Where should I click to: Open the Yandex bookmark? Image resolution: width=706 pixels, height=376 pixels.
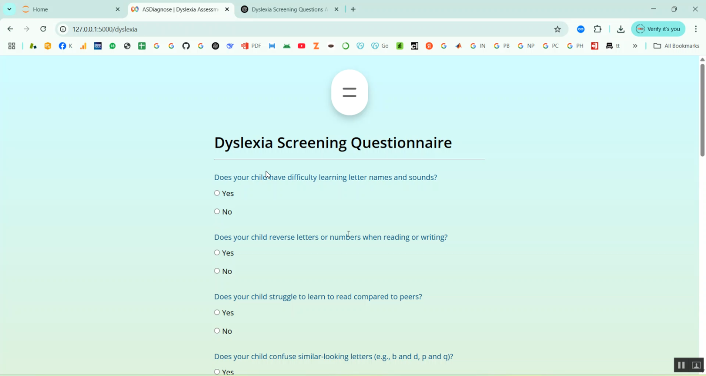[429, 46]
